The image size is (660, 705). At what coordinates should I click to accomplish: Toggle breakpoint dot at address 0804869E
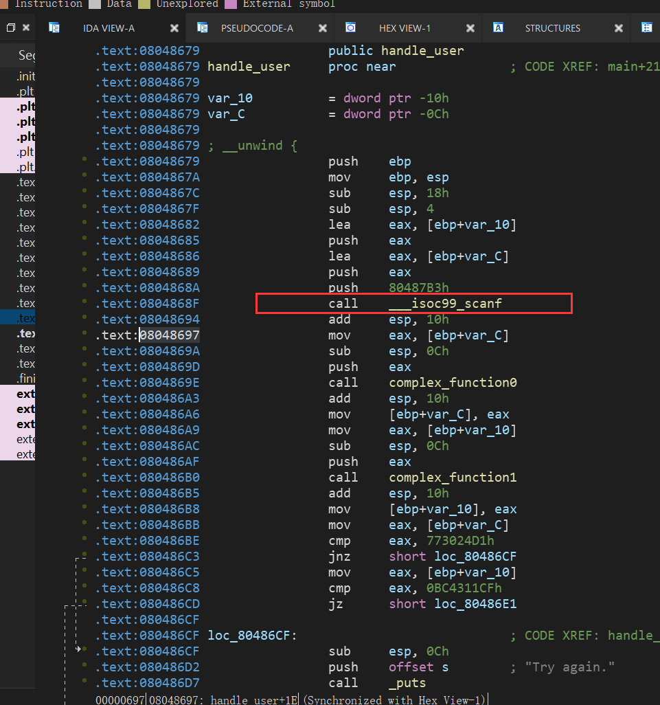coord(84,380)
